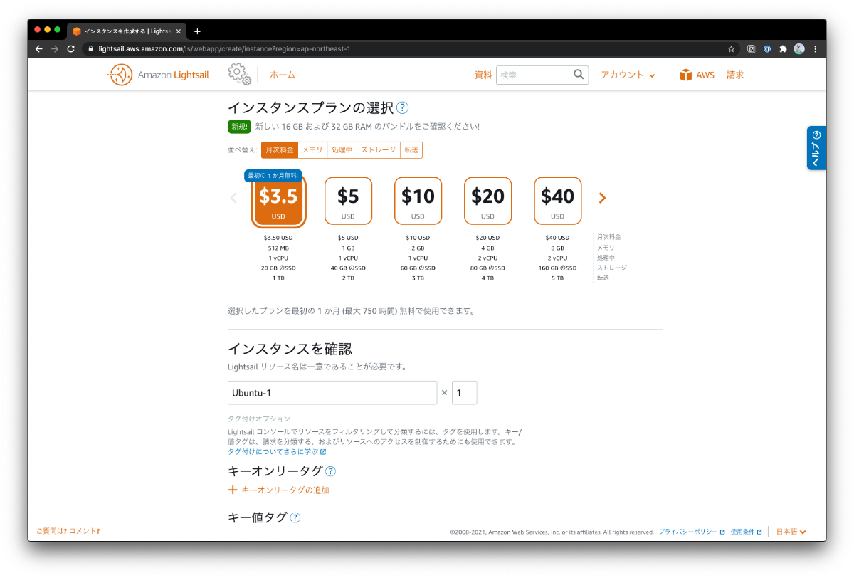Click the browser forward arrow

pos(55,49)
